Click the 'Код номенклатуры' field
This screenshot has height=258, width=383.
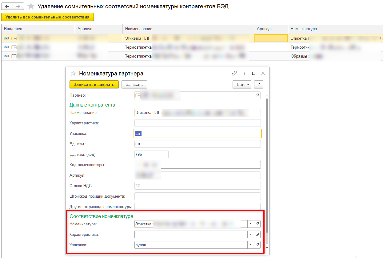tap(197, 165)
